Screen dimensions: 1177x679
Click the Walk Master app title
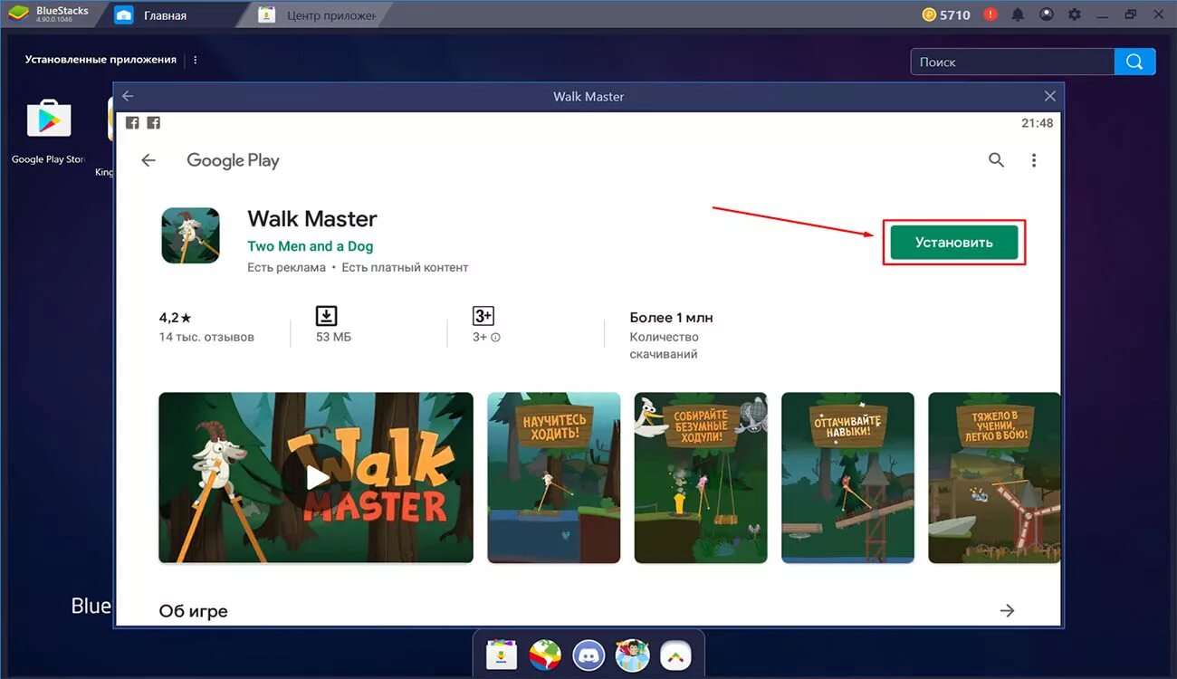[x=311, y=218]
